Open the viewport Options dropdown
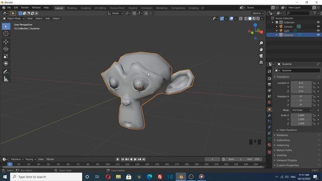The image size is (322, 181). (x=258, y=14)
